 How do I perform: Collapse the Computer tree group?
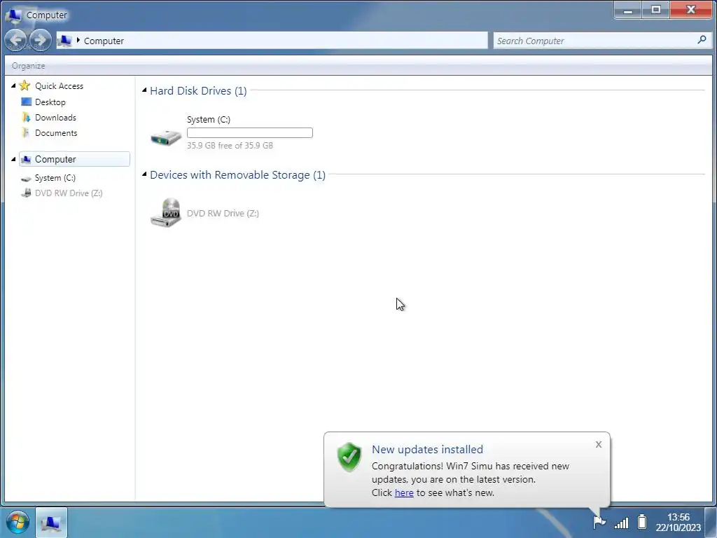point(13,159)
